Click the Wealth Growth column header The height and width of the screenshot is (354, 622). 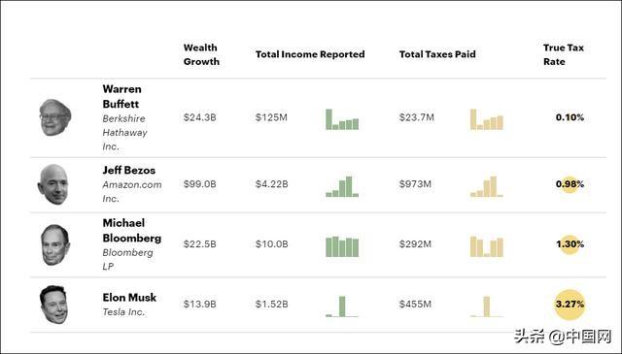click(201, 54)
